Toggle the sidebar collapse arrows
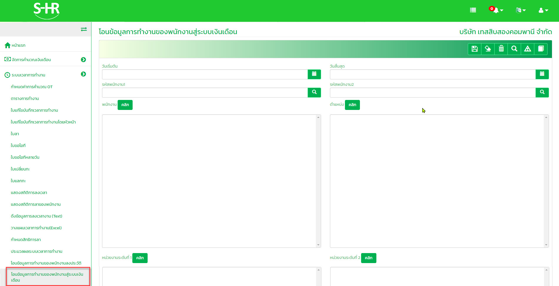Viewport: 559px width, 286px height. tap(84, 29)
